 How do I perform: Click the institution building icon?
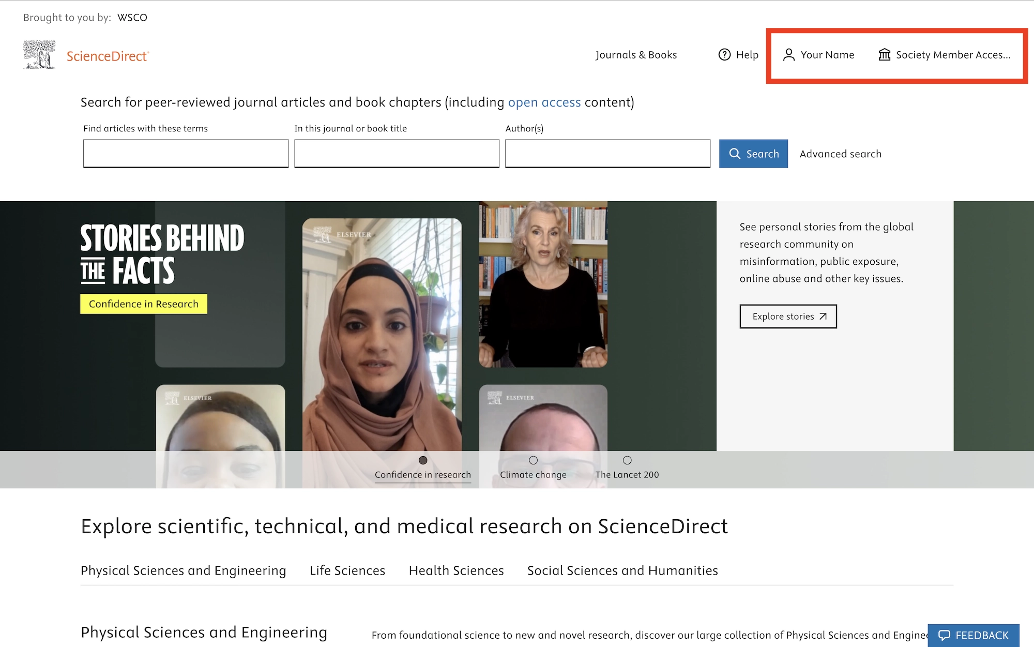coord(884,55)
